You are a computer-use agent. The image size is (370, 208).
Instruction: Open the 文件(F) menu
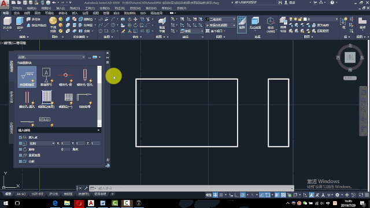tap(17, 8)
